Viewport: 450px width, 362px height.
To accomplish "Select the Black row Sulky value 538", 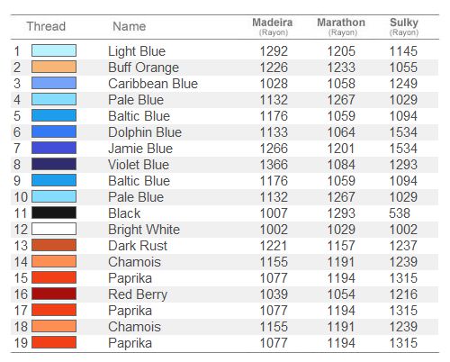I will point(400,213).
